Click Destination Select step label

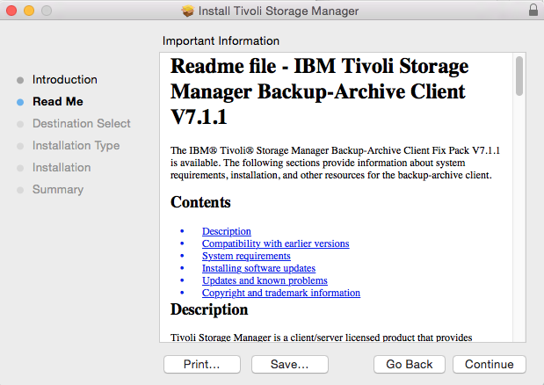coord(82,123)
